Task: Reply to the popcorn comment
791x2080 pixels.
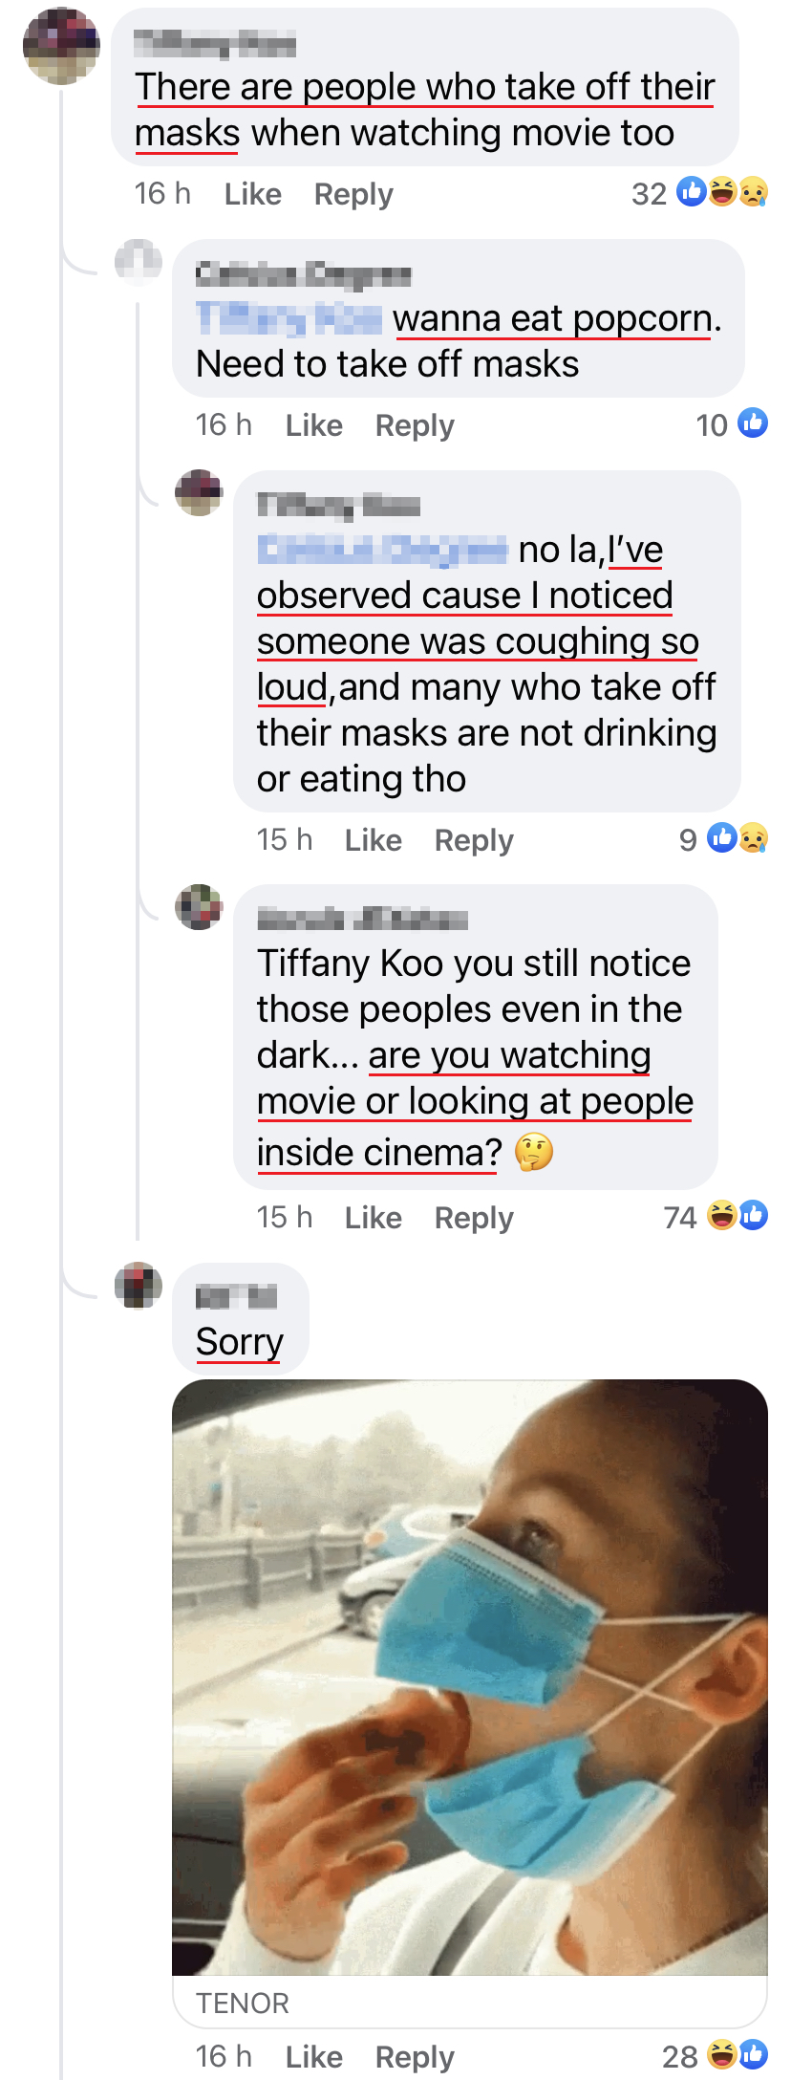Action: [x=415, y=425]
